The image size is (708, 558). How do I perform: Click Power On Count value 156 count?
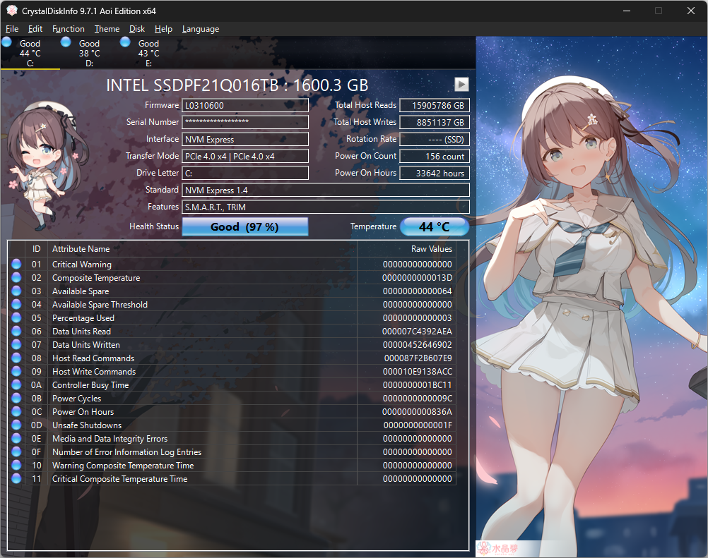[435, 157]
